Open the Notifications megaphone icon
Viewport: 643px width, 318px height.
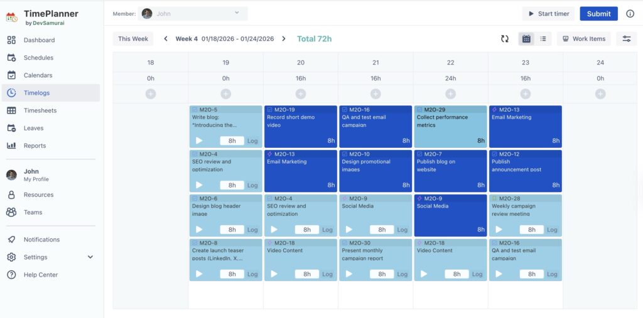[11, 240]
